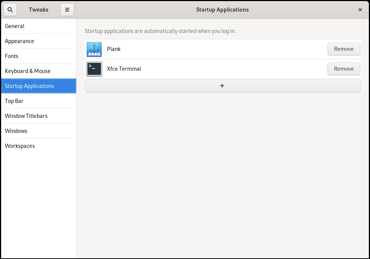Click the plus icon to add startup application

222,86
